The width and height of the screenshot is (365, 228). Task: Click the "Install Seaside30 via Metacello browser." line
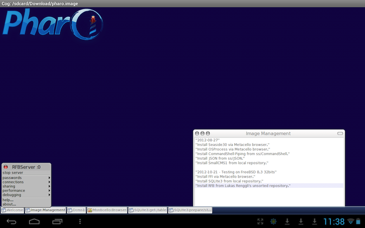pyautogui.click(x=232, y=145)
